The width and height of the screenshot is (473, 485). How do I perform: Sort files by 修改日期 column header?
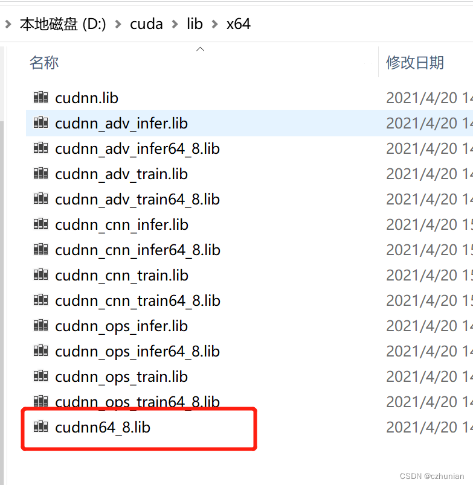[415, 63]
